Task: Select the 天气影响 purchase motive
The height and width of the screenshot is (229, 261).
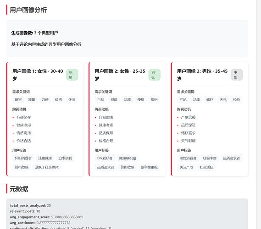Action: click(188, 141)
